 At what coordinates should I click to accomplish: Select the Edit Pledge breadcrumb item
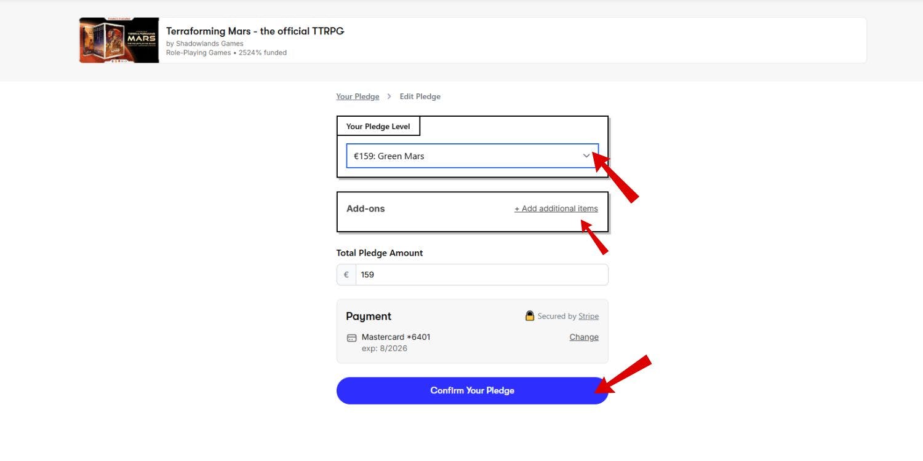[420, 97]
